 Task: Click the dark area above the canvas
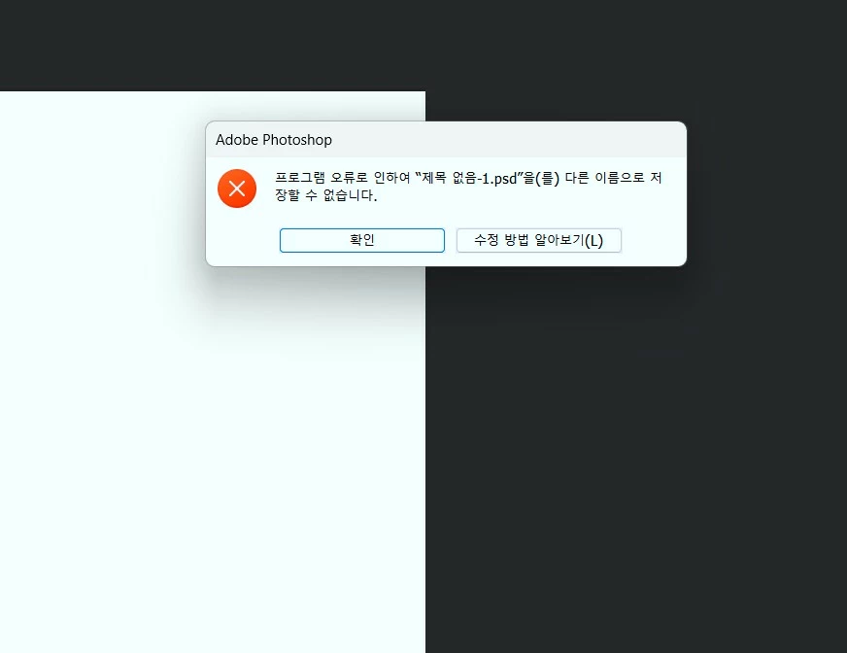tap(423, 46)
